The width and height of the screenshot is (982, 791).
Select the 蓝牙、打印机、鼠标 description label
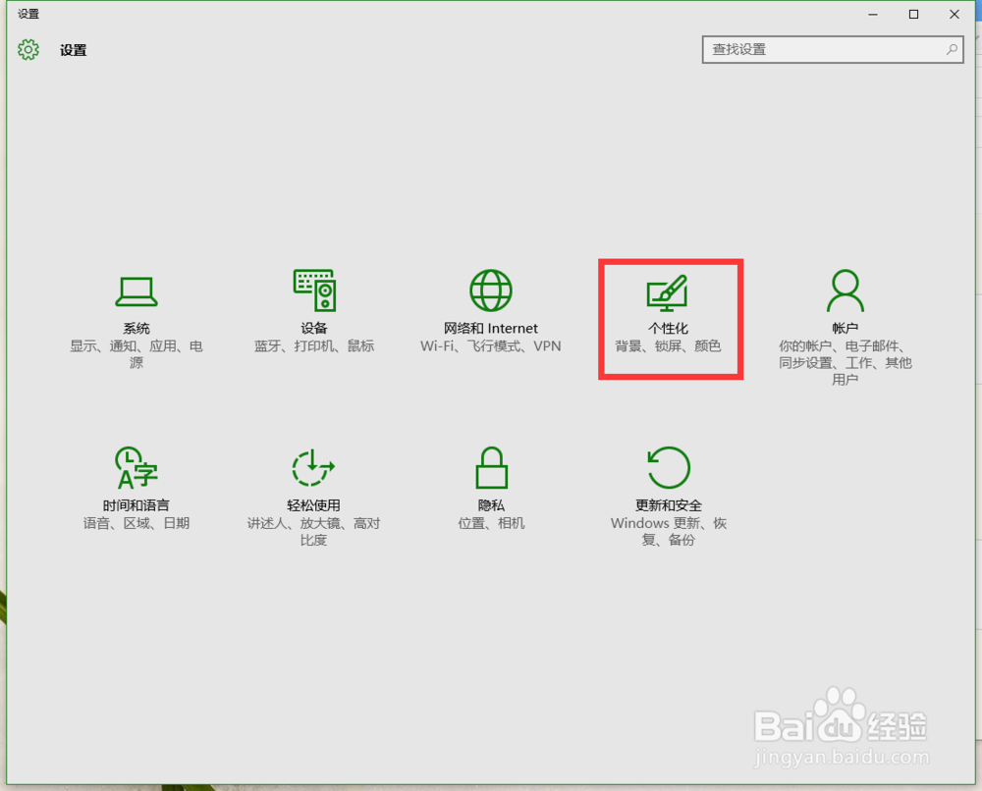pos(313,345)
